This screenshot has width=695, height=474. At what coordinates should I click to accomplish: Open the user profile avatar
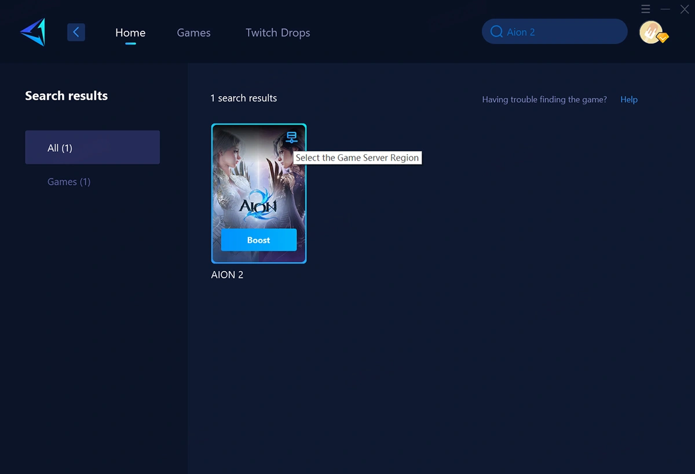pyautogui.click(x=650, y=32)
